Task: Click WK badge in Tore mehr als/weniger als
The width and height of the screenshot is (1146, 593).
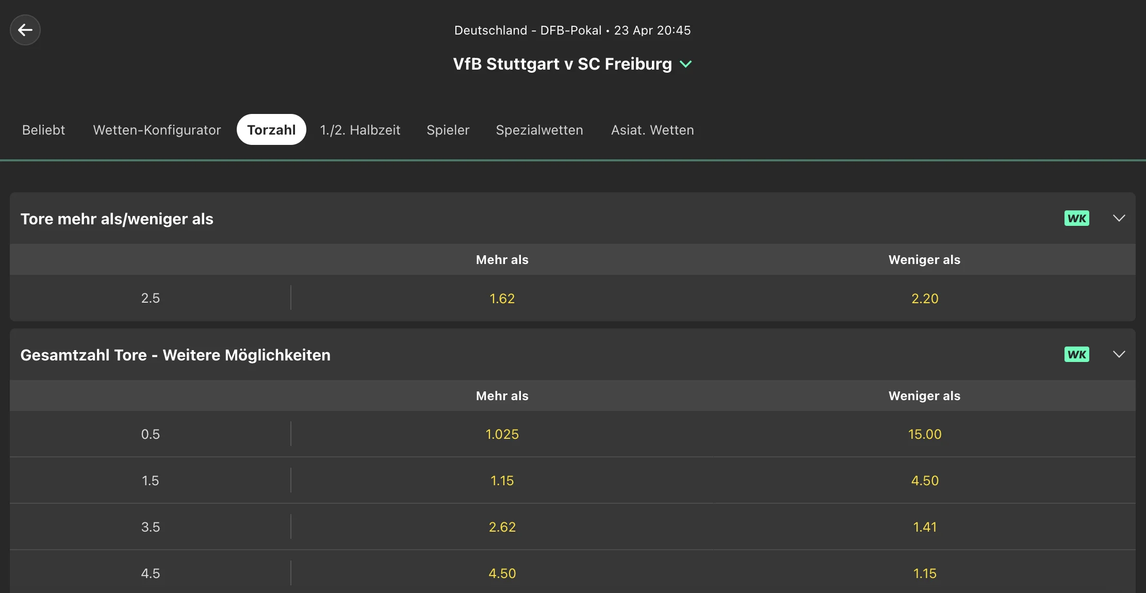Action: point(1076,218)
